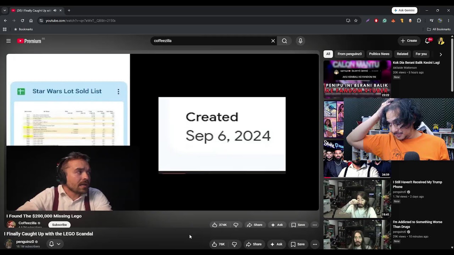The image size is (454, 255).
Task: Open the Worse Than Drugs video thumbnail
Action: point(357,234)
